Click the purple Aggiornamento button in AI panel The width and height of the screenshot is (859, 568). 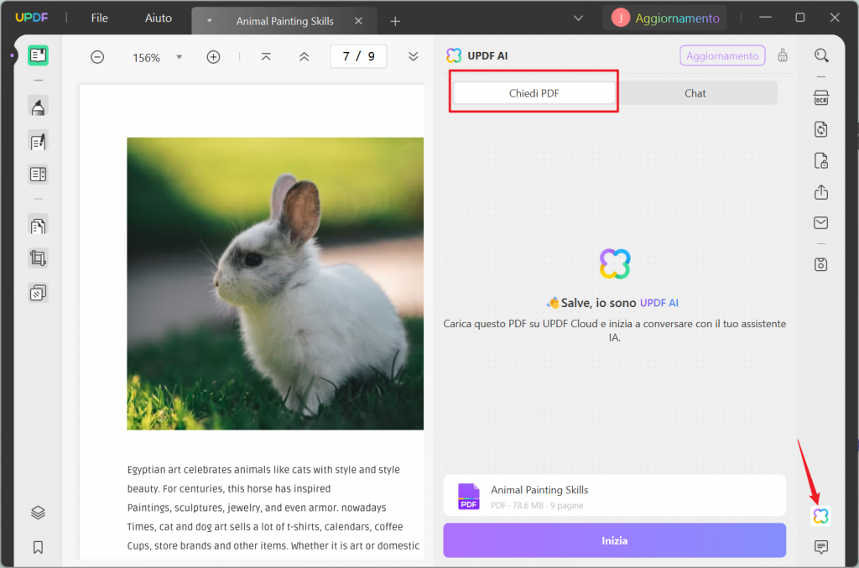722,56
